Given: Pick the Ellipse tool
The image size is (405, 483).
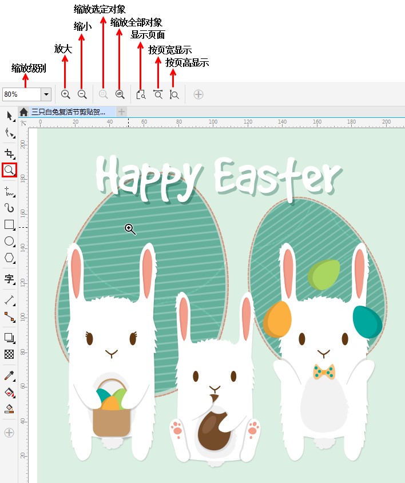Looking at the screenshot, I should [9, 241].
